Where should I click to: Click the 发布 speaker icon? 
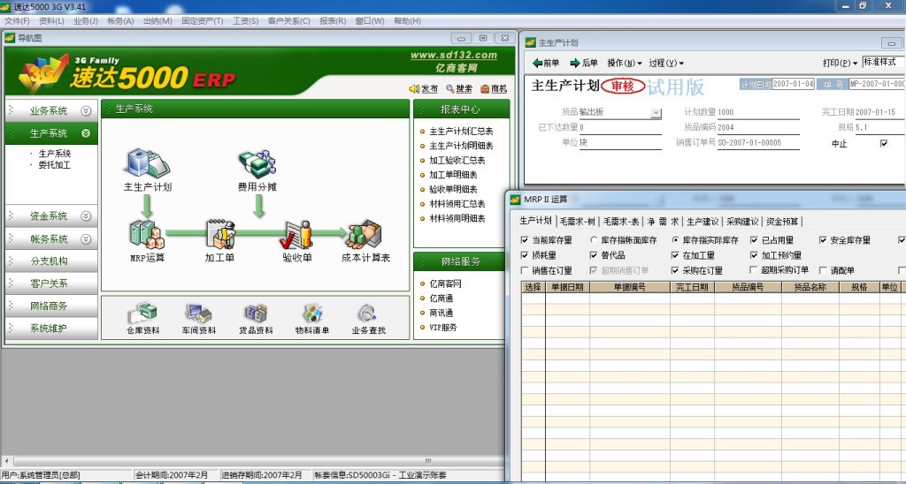[414, 89]
